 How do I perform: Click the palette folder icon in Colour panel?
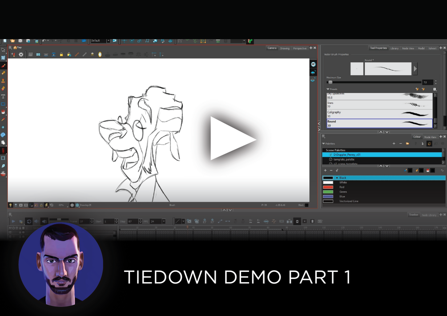click(x=407, y=143)
